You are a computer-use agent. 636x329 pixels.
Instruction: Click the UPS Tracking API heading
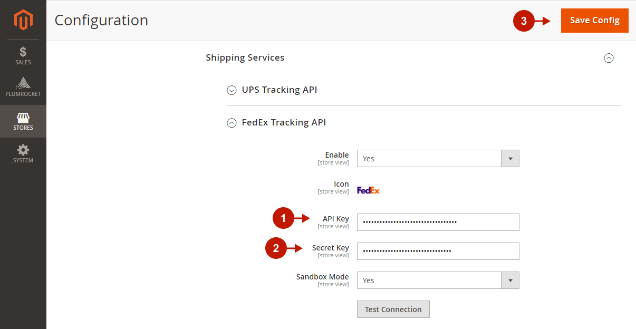(x=280, y=90)
